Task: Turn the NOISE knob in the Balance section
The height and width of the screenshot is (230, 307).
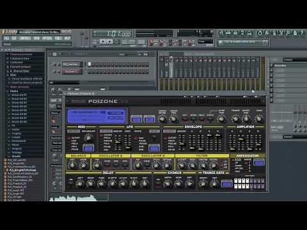Action: (83, 165)
